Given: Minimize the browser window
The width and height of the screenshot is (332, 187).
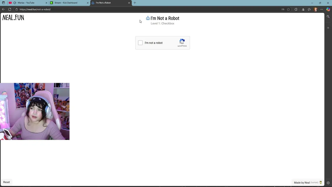Looking at the screenshot, I should 312,3.
